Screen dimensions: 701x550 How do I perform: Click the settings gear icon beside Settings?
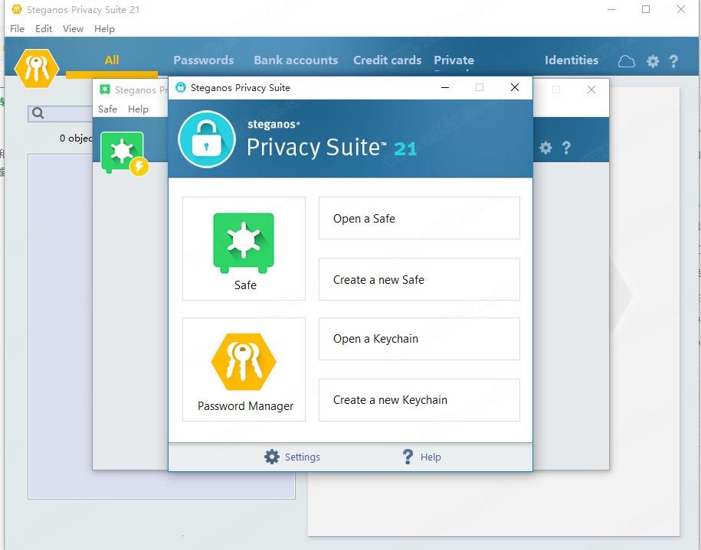[272, 457]
